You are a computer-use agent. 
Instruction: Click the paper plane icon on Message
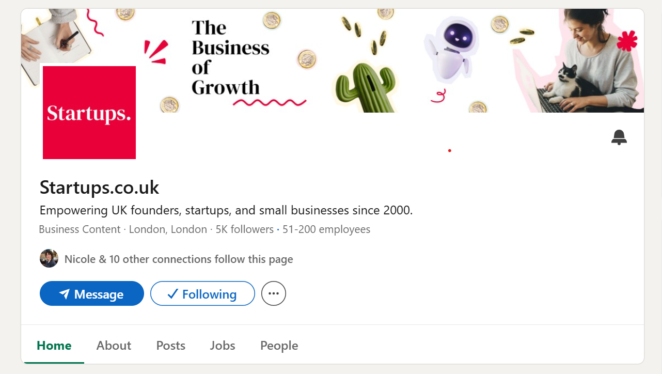(x=65, y=294)
